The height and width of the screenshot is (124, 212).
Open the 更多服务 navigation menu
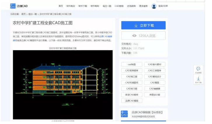[x=143, y=6]
